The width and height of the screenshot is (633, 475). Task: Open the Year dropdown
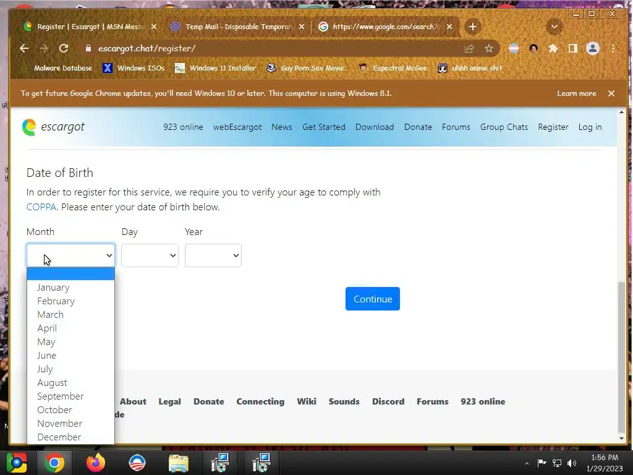pyautogui.click(x=213, y=255)
